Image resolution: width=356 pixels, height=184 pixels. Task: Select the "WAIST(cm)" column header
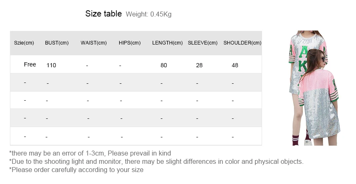coord(94,43)
